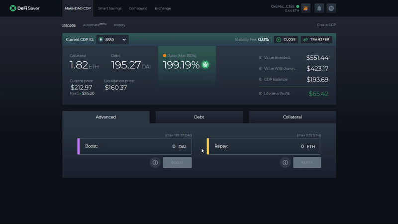
Task: Open the Smart Savings tab
Action: [x=109, y=8]
